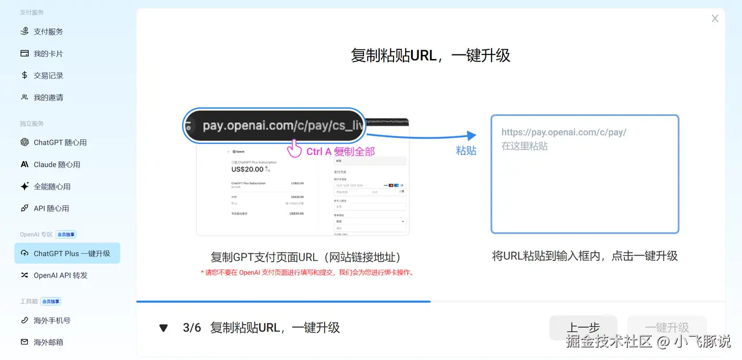Click the ChatGPT 随心用 logo icon

[24, 142]
